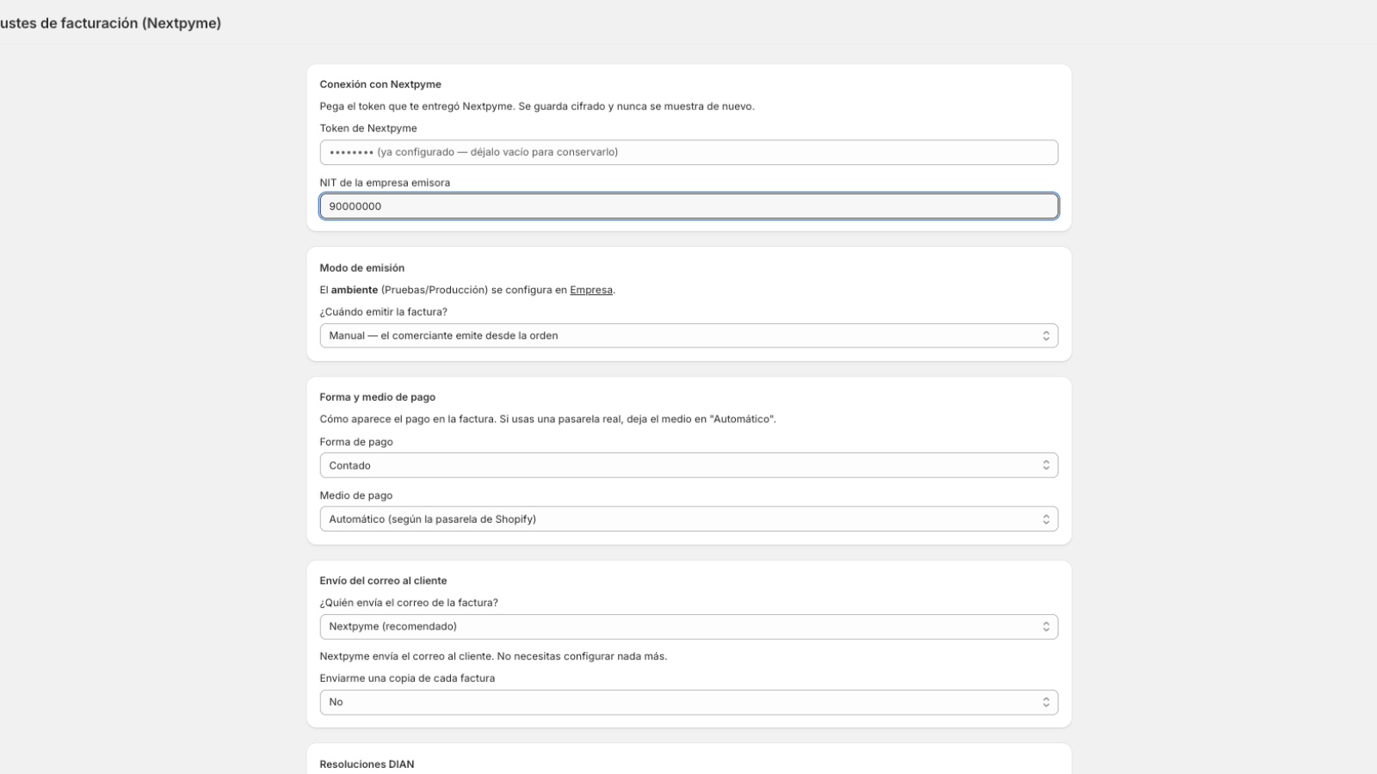
Task: Click the Forma de pago label
Action: pyautogui.click(x=356, y=442)
